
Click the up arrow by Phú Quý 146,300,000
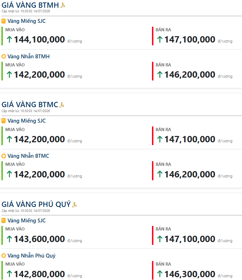(160, 274)
